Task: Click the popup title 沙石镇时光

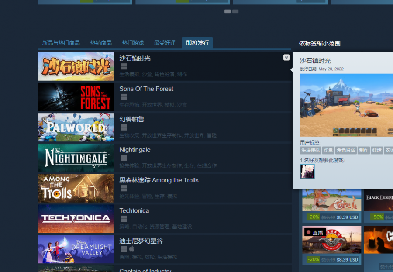Action: coord(315,61)
